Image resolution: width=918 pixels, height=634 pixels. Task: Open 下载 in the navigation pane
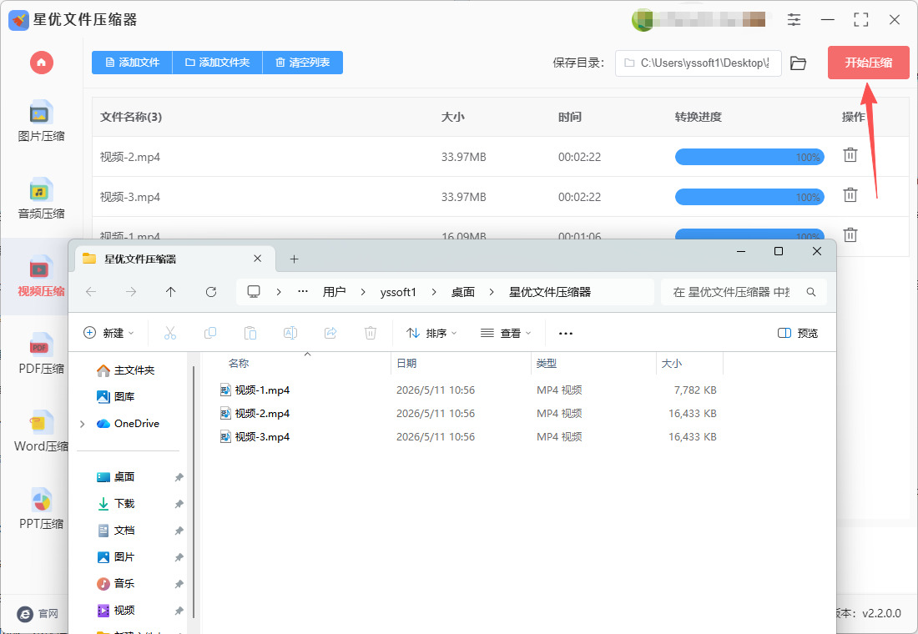[116, 504]
